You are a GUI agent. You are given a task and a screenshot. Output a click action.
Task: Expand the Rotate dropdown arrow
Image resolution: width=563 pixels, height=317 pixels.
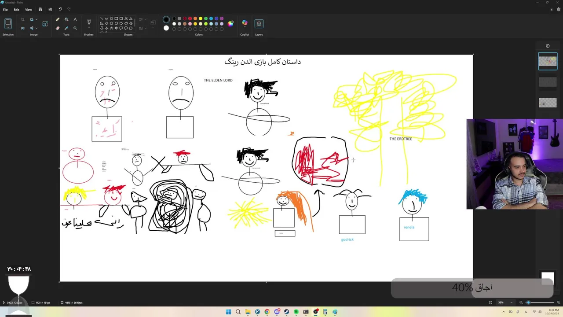36,19
